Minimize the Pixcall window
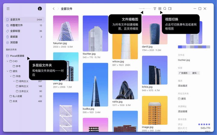Viewport: 217px width, 135px height. 195,8
